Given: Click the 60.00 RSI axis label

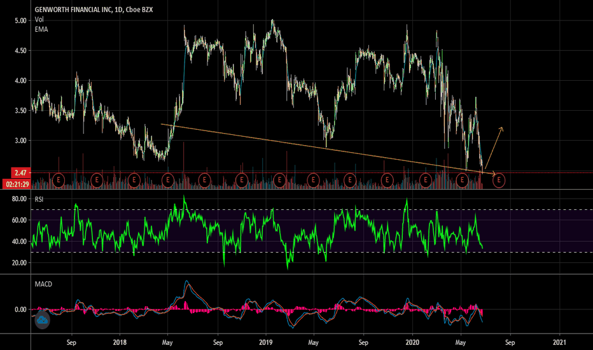Looking at the screenshot, I should pos(19,220).
